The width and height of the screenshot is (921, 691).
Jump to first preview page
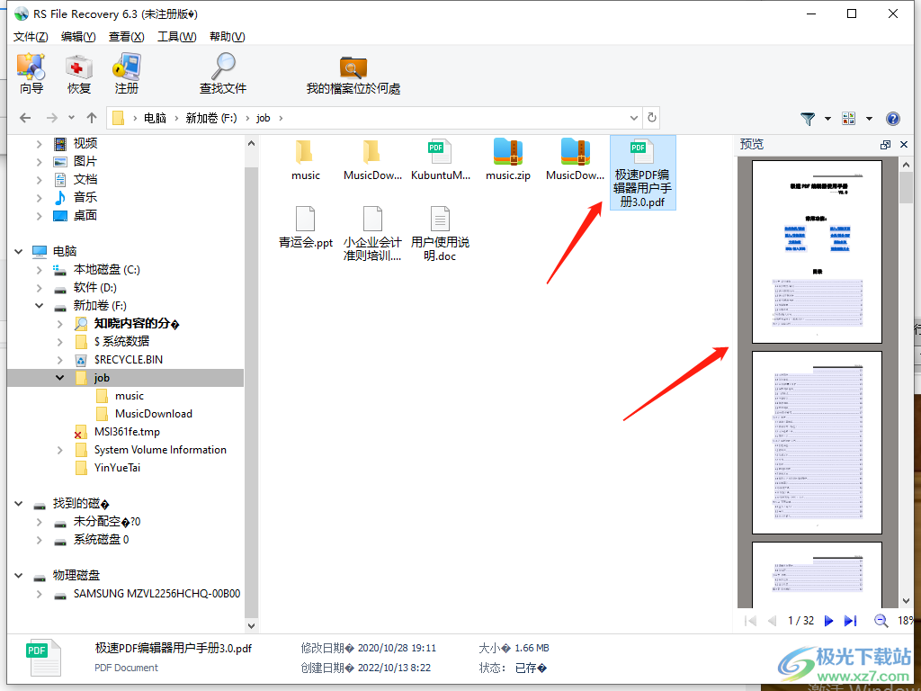pos(750,621)
